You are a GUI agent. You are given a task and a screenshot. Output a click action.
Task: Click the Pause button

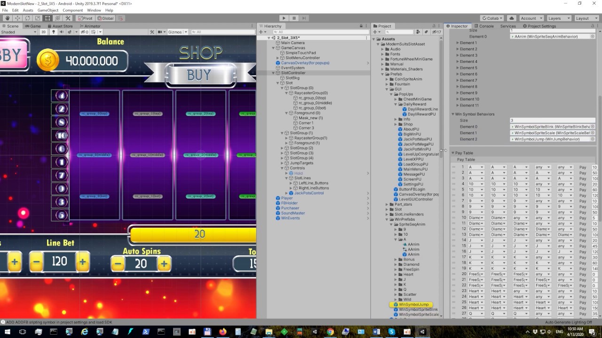(294, 18)
